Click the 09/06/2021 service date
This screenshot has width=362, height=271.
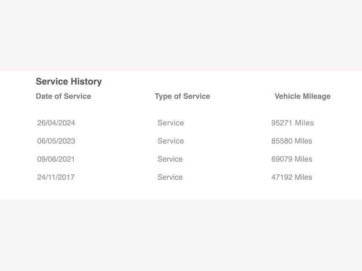click(56, 159)
